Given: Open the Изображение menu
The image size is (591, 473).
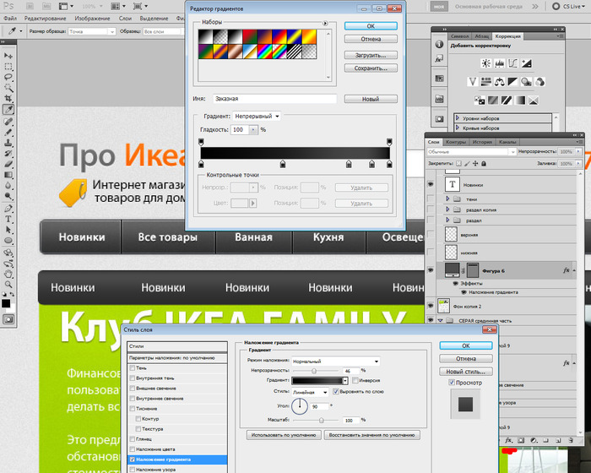Looking at the screenshot, I should point(92,18).
